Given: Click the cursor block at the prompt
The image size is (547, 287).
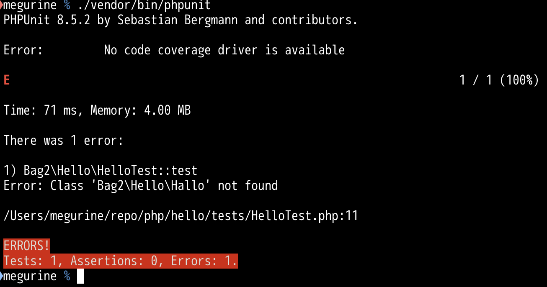Looking at the screenshot, I should point(80,276).
